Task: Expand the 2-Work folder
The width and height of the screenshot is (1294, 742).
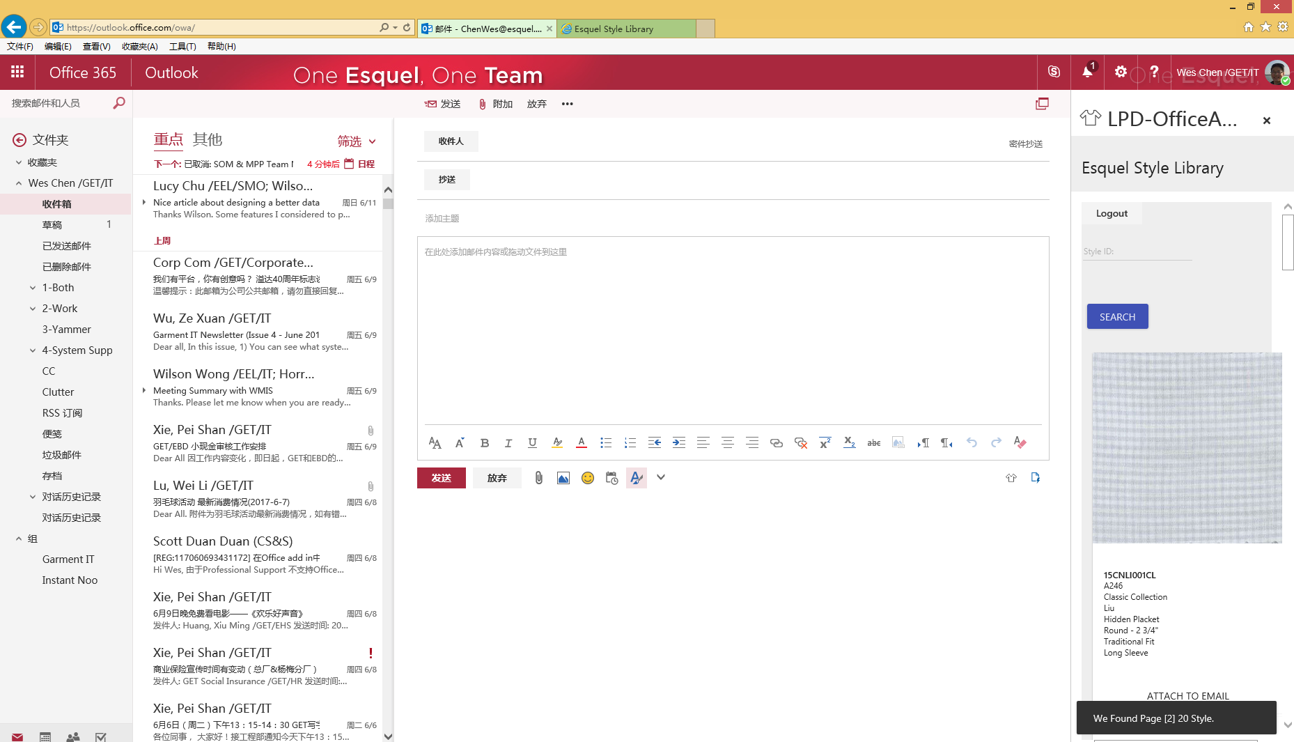Action: [x=33, y=309]
